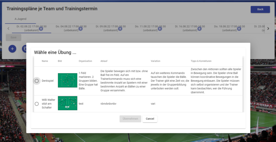Click the Back button
The height and width of the screenshot is (142, 276).
pos(260,9)
